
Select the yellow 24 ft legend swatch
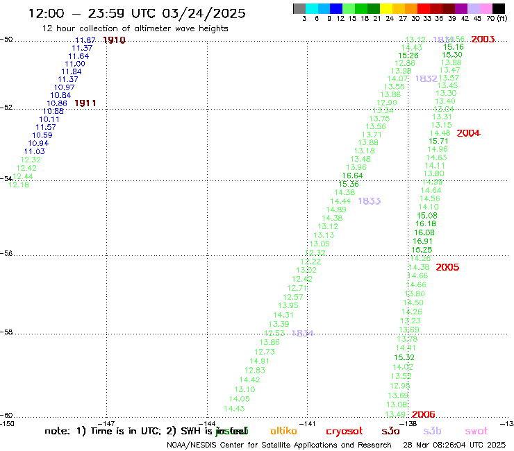(386, 8)
